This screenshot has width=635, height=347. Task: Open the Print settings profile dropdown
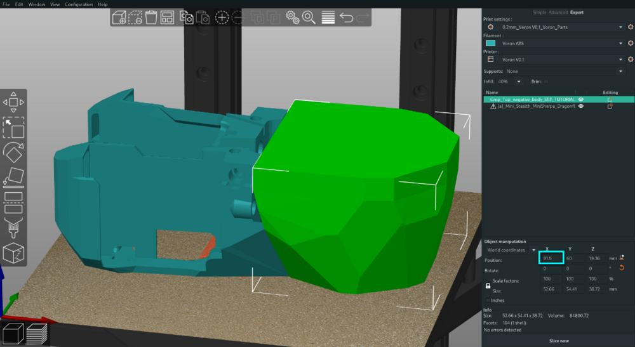(x=559, y=27)
